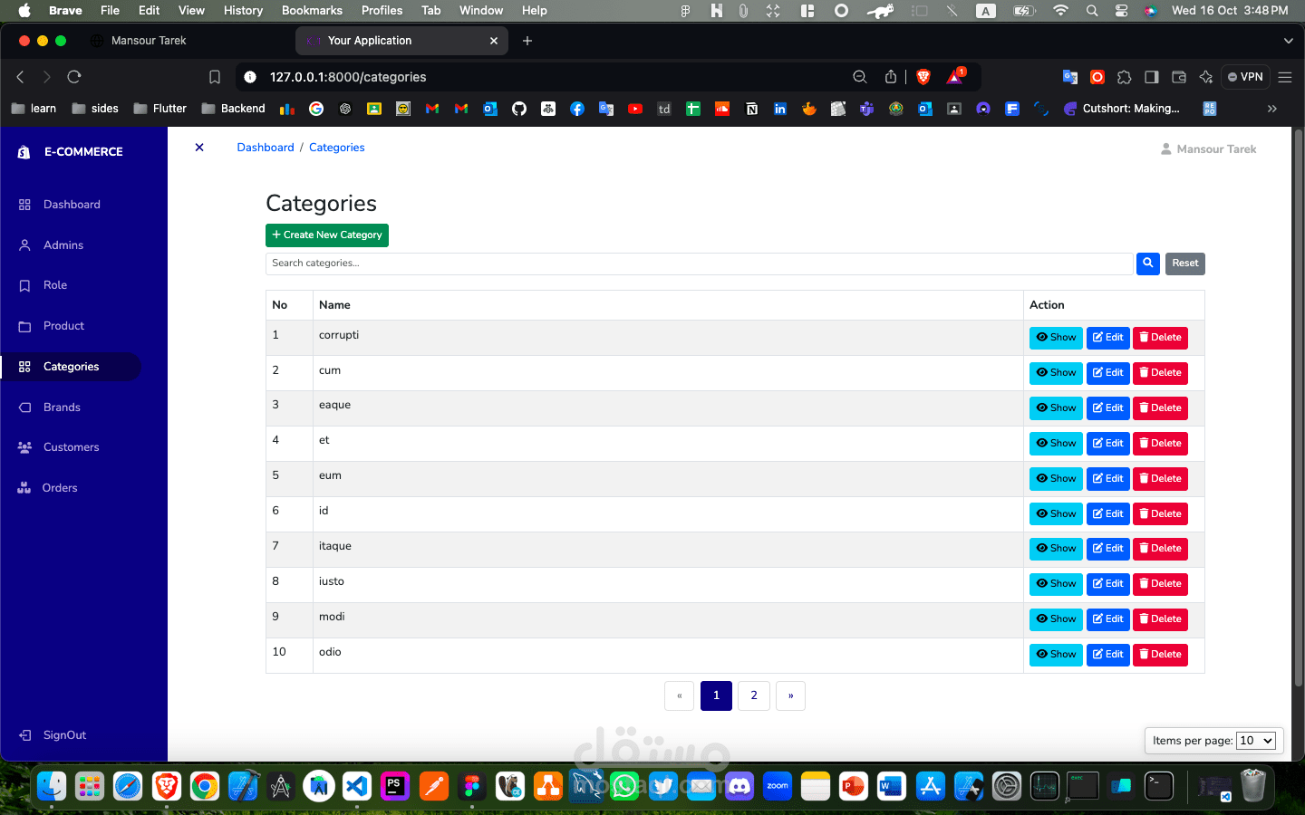Go to pagination page 2
Viewport: 1305px width, 815px height.
pos(754,695)
